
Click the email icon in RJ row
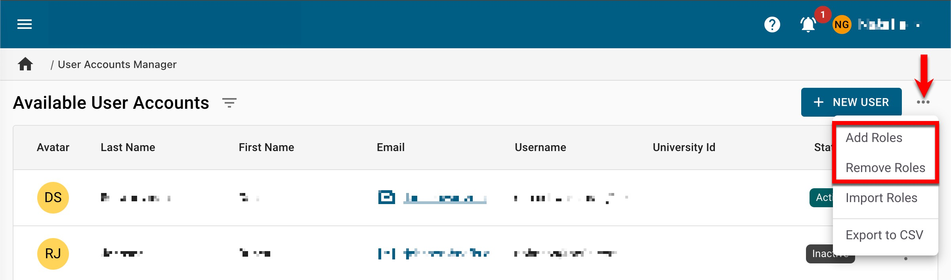pyautogui.click(x=386, y=253)
